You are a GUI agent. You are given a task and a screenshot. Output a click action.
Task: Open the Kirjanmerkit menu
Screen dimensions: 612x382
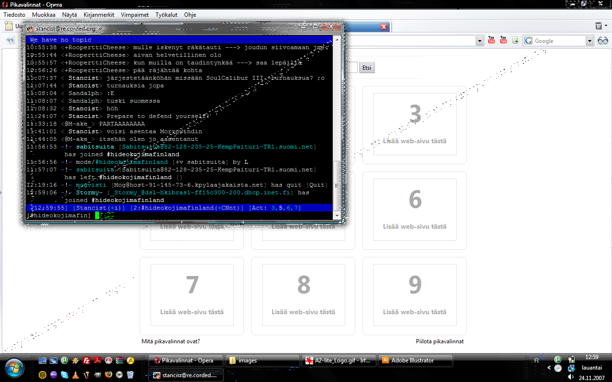click(98, 15)
